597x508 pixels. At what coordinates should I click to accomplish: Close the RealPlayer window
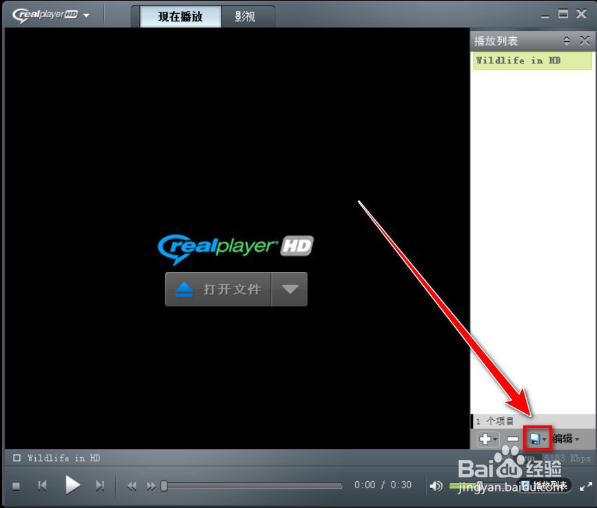(581, 14)
